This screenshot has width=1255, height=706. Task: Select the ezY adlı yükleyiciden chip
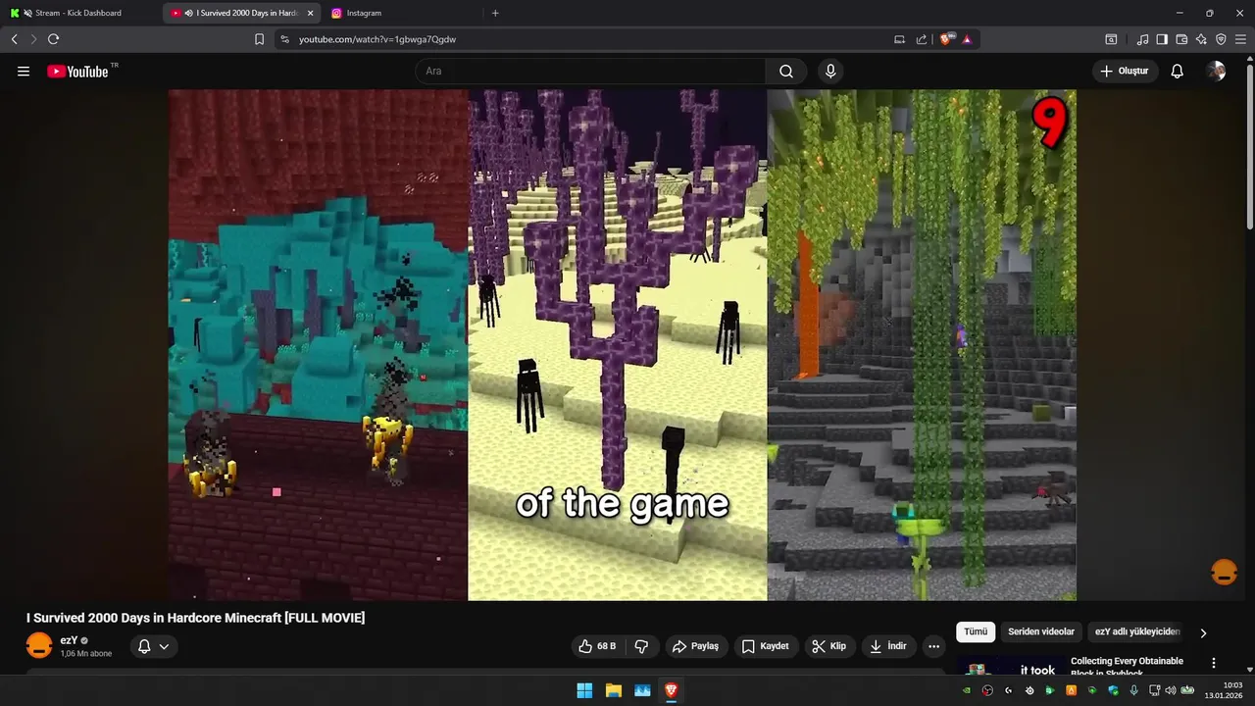1136,632
